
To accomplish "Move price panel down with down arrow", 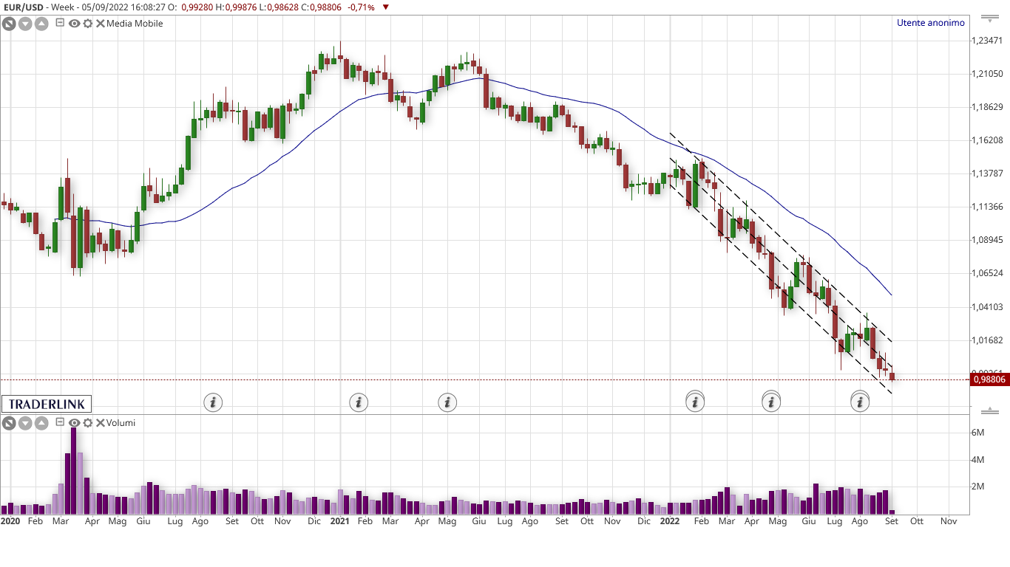I will 25,24.
